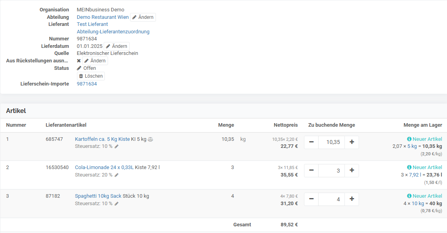Decrease booking quantity for Cola-Limonade
The image size is (447, 233).
pos(311,171)
